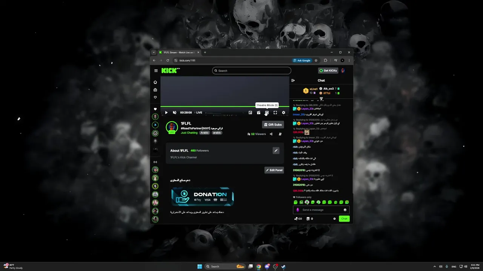Click the 1FLFL streamer avatar
This screenshot has width=483, height=271.
pyautogui.click(x=172, y=127)
